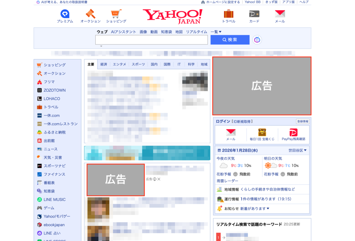Image resolution: width=355 pixels, height=241 pixels.
Task: Open Mail via the red envelope icon
Action: 280,15
